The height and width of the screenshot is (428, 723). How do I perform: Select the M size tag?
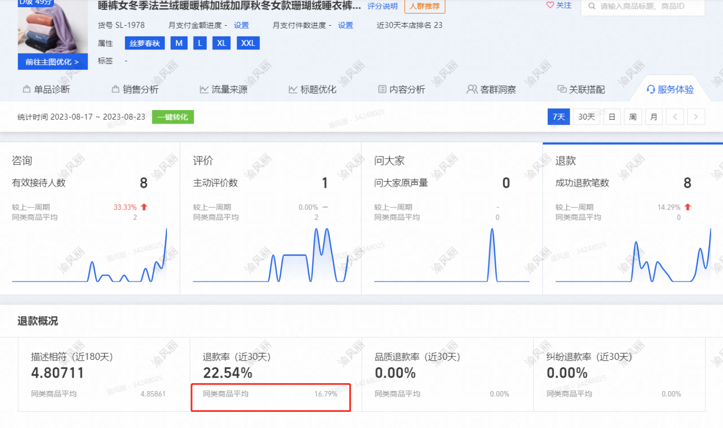tap(179, 43)
